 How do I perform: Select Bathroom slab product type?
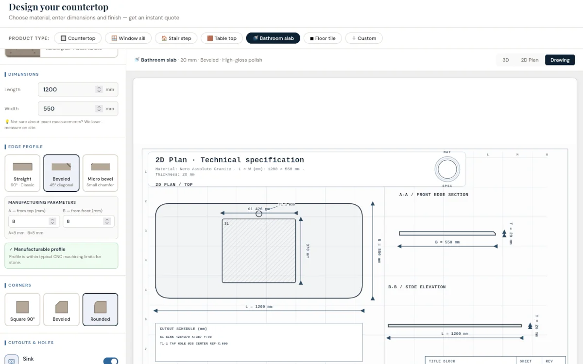click(273, 38)
